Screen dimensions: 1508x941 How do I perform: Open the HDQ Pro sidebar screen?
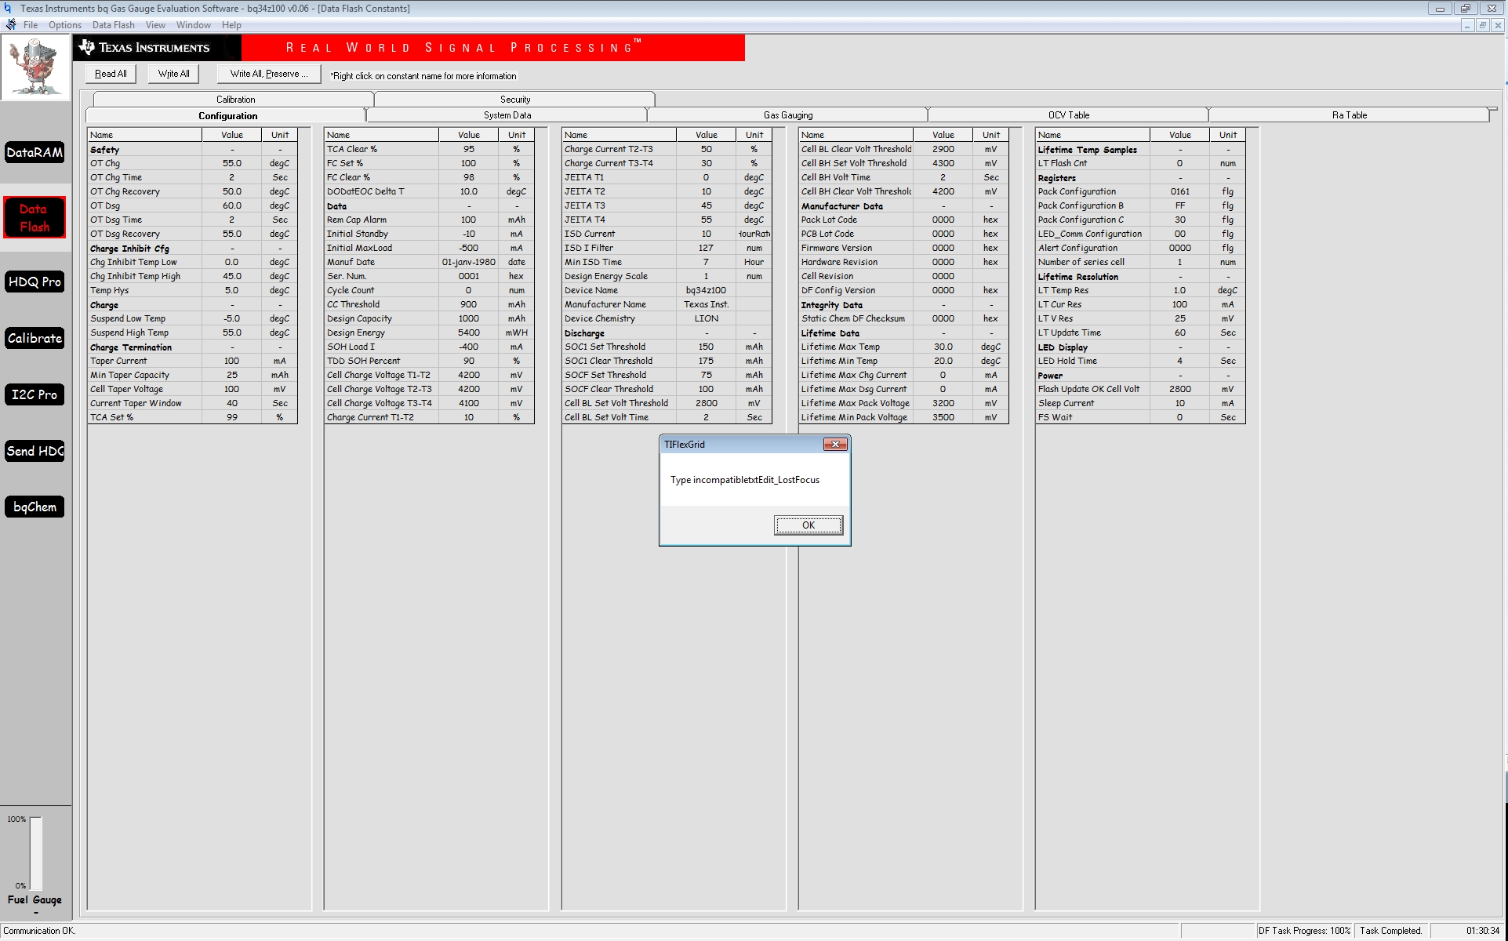coord(35,282)
